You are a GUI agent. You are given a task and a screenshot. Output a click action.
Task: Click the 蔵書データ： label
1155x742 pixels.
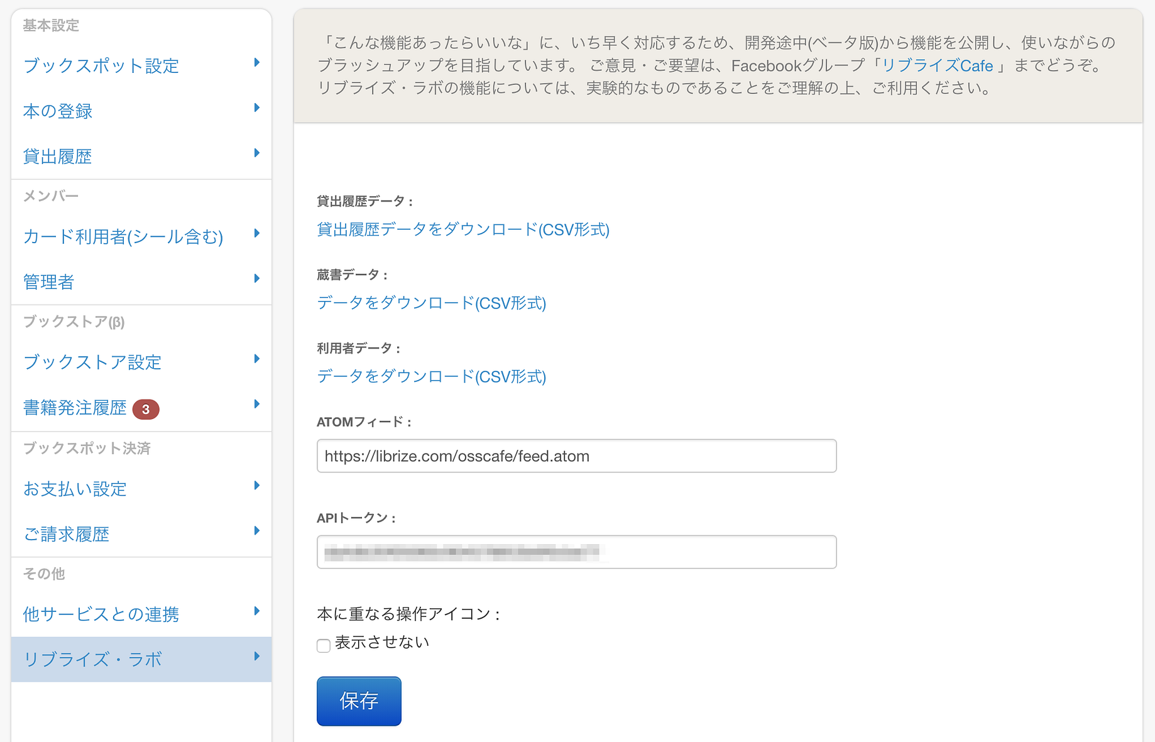(353, 275)
